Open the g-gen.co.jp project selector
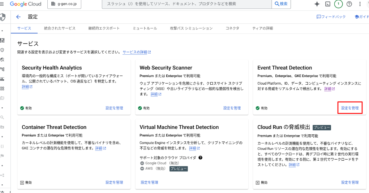 64,4
